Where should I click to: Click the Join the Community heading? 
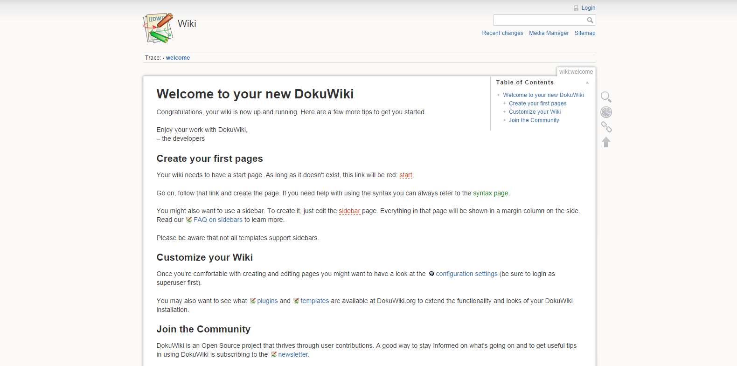click(203, 329)
